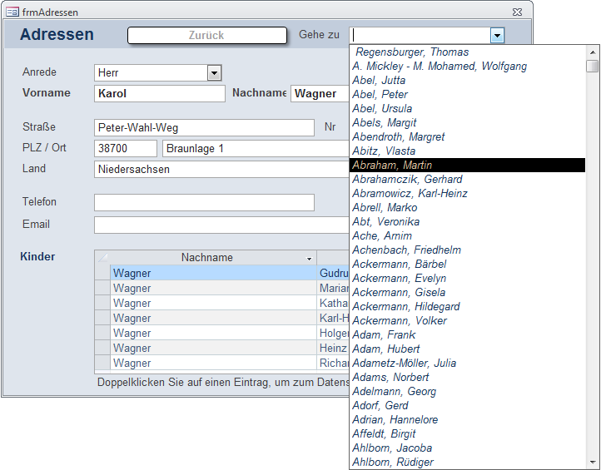The image size is (601, 470).
Task: Choose Abramowicz, Karl-Heinz from the list
Action: click(468, 194)
